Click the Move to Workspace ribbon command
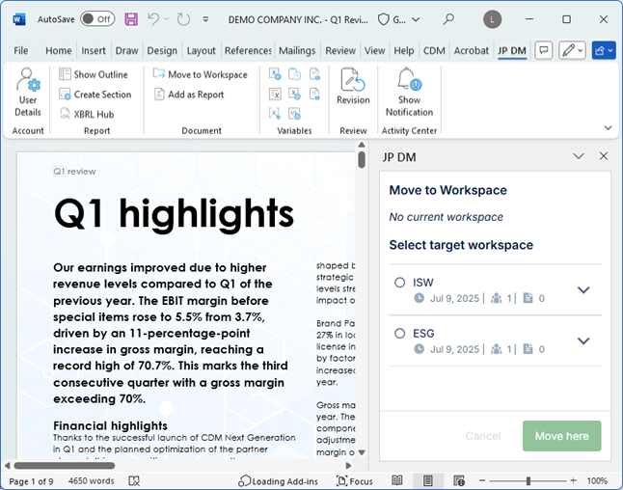This screenshot has height=490, width=623. 201,74
